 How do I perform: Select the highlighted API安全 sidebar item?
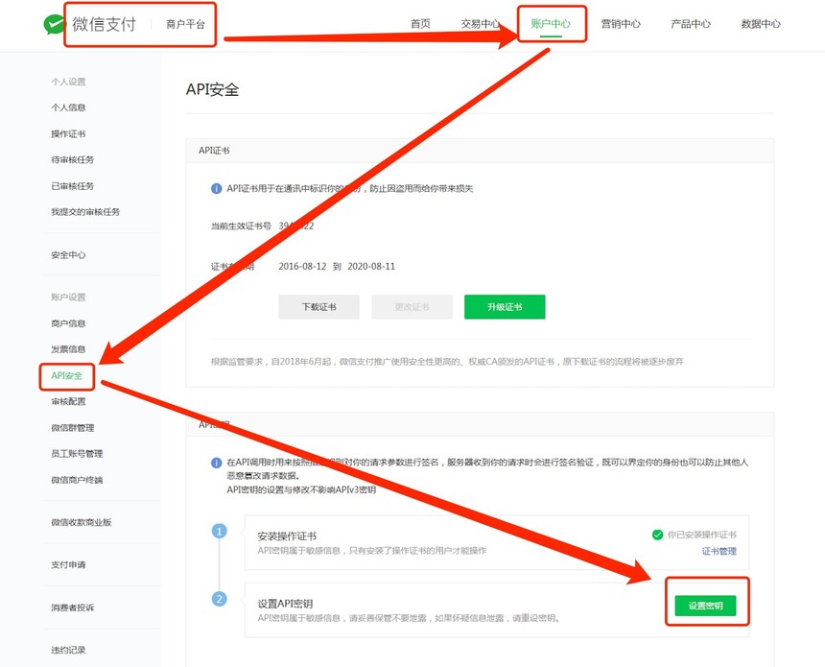click(67, 375)
